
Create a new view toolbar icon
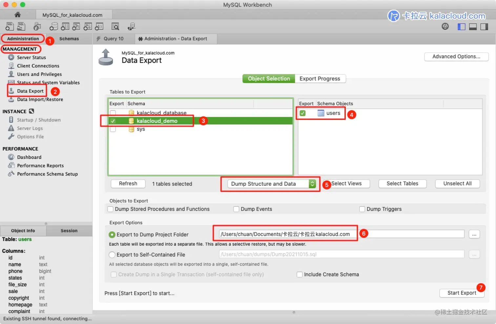[x=76, y=27]
